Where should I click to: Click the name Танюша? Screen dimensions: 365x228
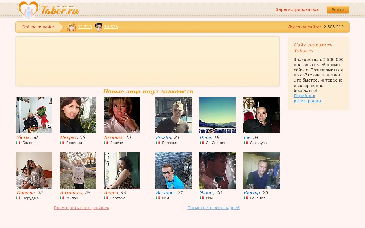(25, 193)
